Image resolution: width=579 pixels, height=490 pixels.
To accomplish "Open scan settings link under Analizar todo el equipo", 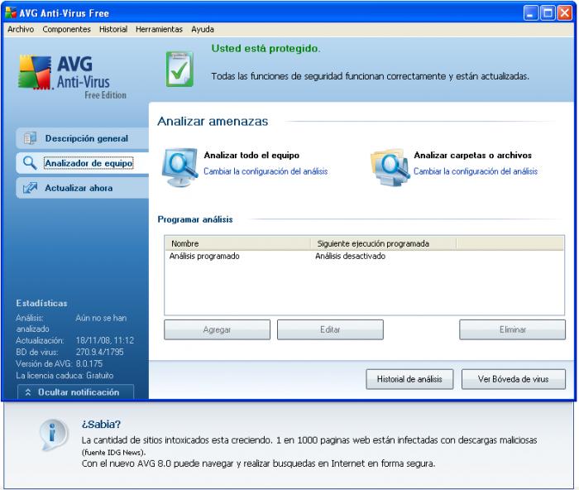I will coord(266,171).
